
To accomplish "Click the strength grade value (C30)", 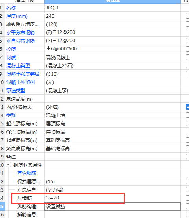I will click(52, 74).
